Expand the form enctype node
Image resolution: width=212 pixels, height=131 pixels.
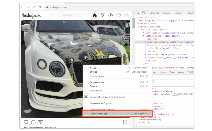pyautogui.click(x=143, y=33)
